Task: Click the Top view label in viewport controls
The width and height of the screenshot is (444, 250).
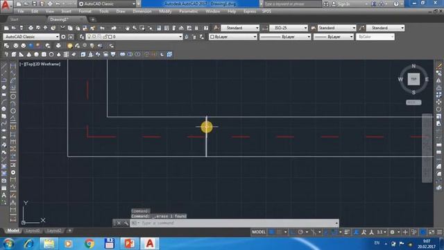Action: click(29, 64)
